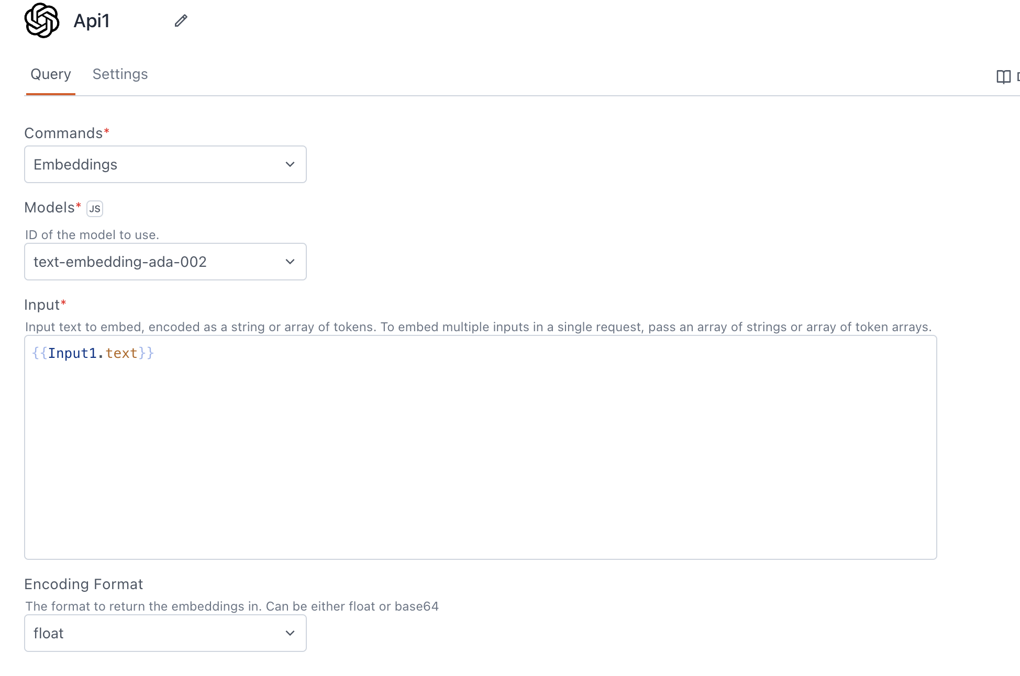Switch to the Query tab
1020x676 pixels.
click(51, 74)
